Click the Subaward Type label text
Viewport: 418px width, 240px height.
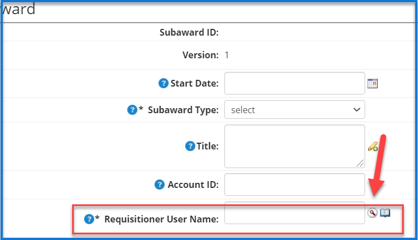point(183,110)
